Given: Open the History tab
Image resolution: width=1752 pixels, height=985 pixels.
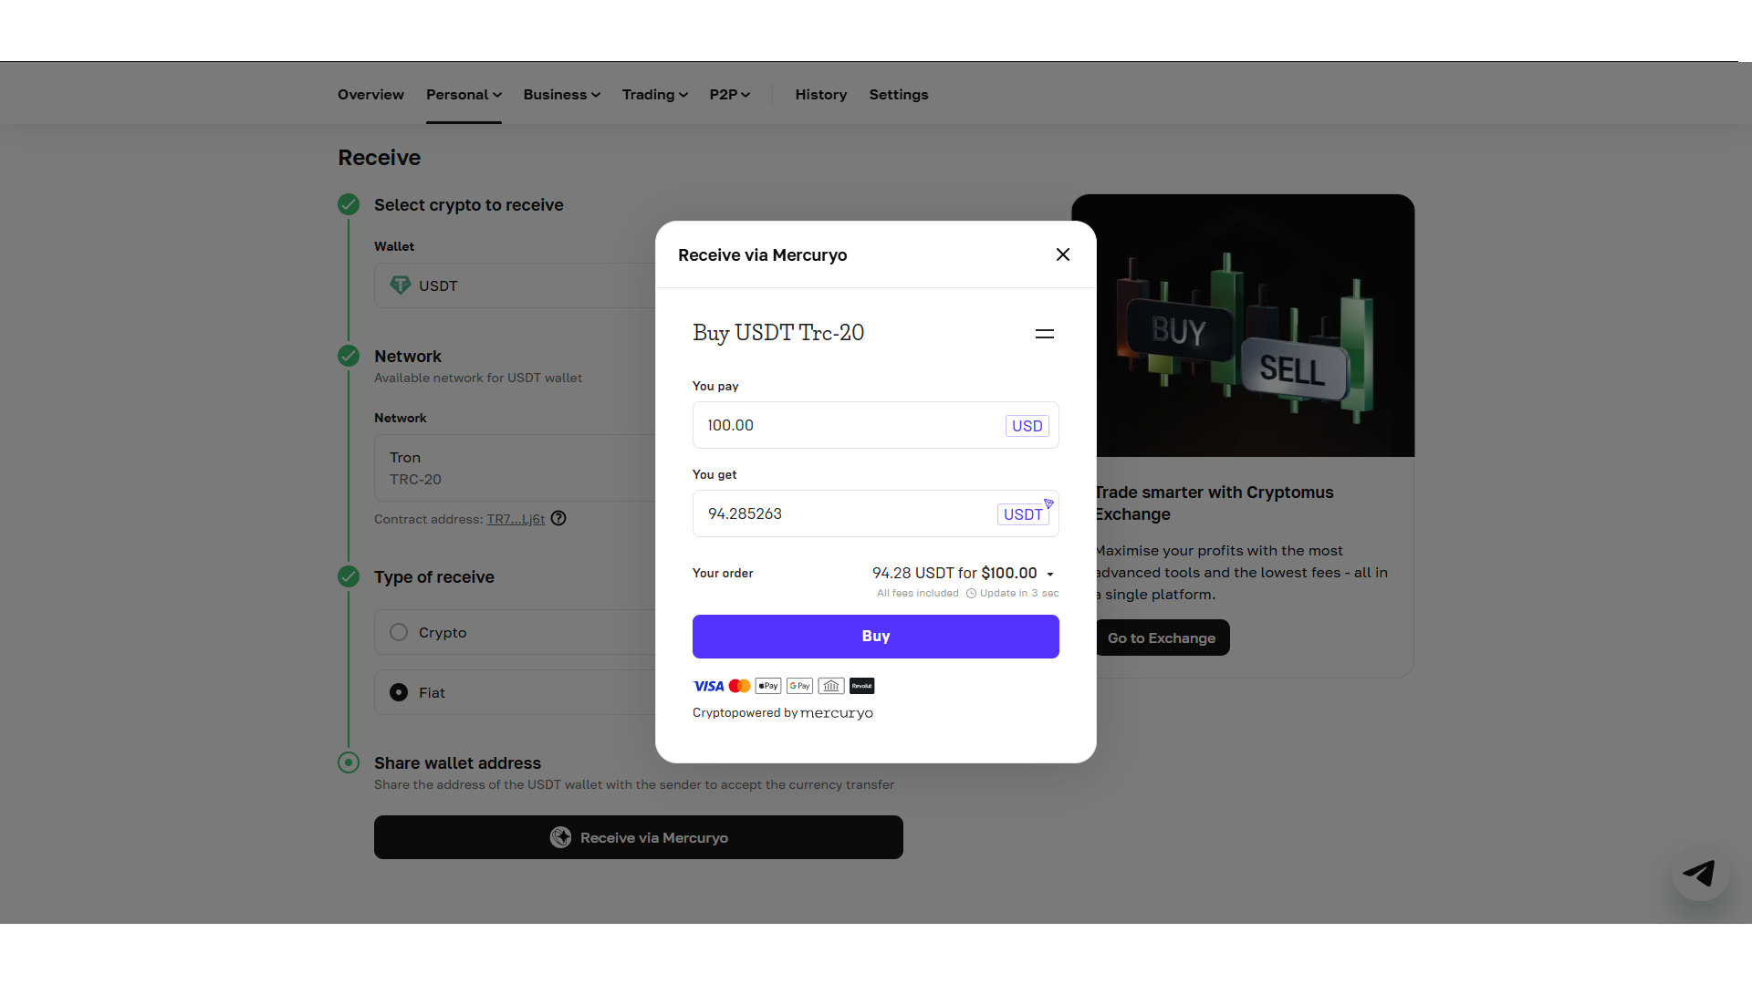Looking at the screenshot, I should click(x=821, y=95).
